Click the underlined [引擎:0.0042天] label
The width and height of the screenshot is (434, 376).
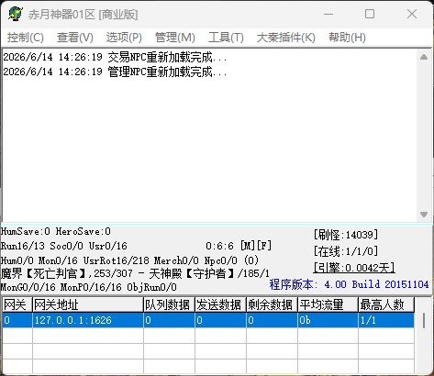click(354, 268)
